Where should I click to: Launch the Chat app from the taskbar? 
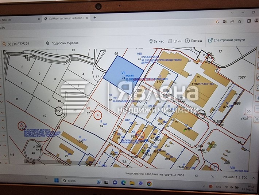(115, 183)
